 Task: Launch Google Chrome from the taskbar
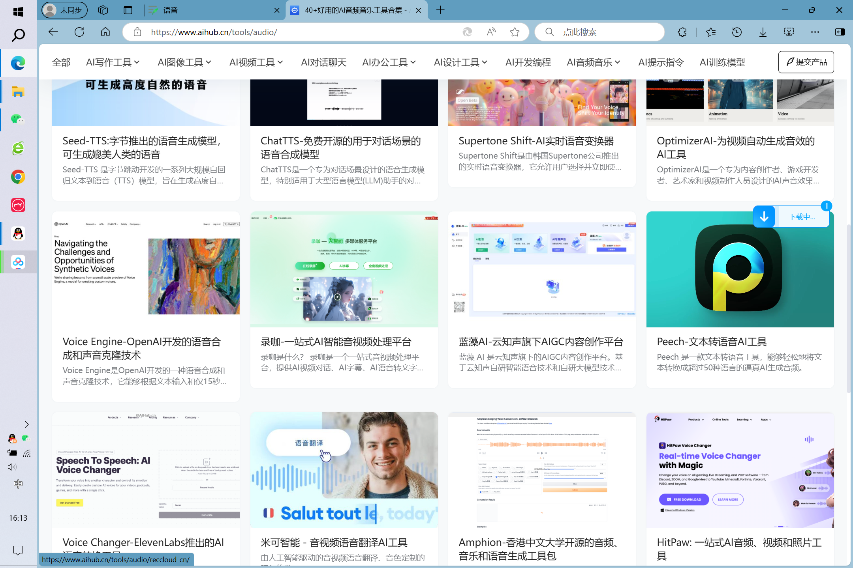pos(18,177)
